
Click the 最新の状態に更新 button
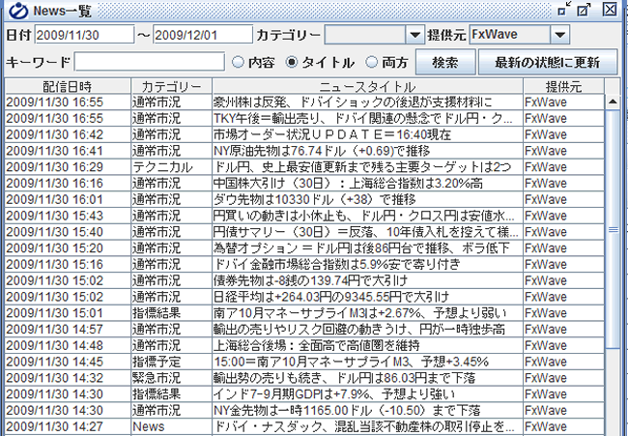(548, 62)
